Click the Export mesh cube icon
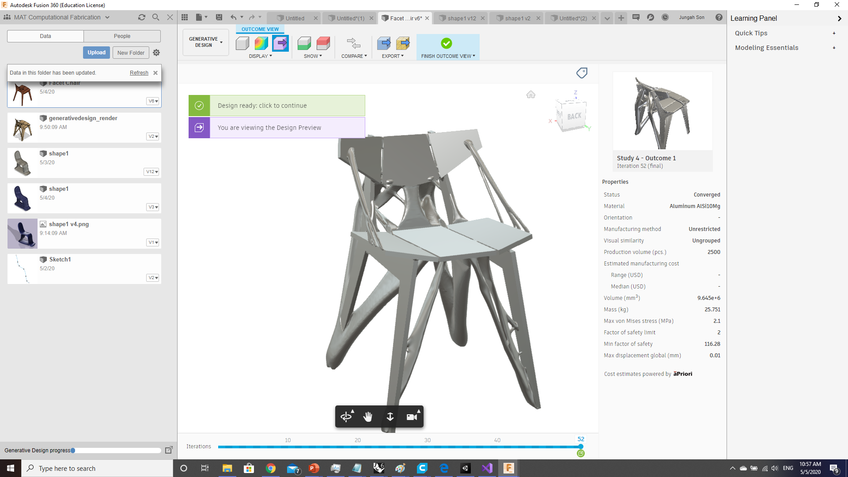 (x=403, y=43)
